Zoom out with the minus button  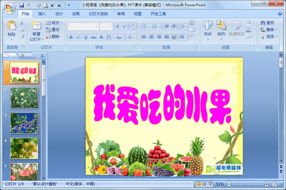tap(229, 184)
